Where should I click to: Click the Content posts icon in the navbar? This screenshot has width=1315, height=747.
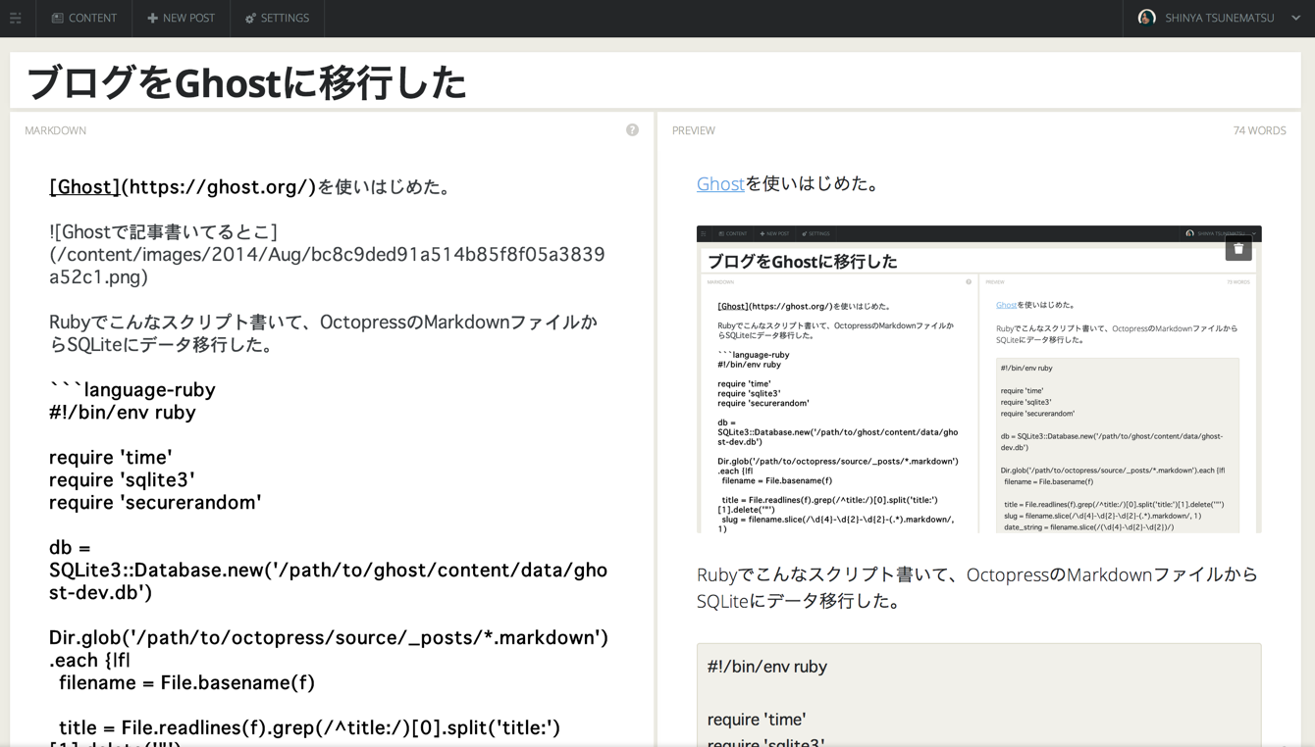click(x=59, y=18)
